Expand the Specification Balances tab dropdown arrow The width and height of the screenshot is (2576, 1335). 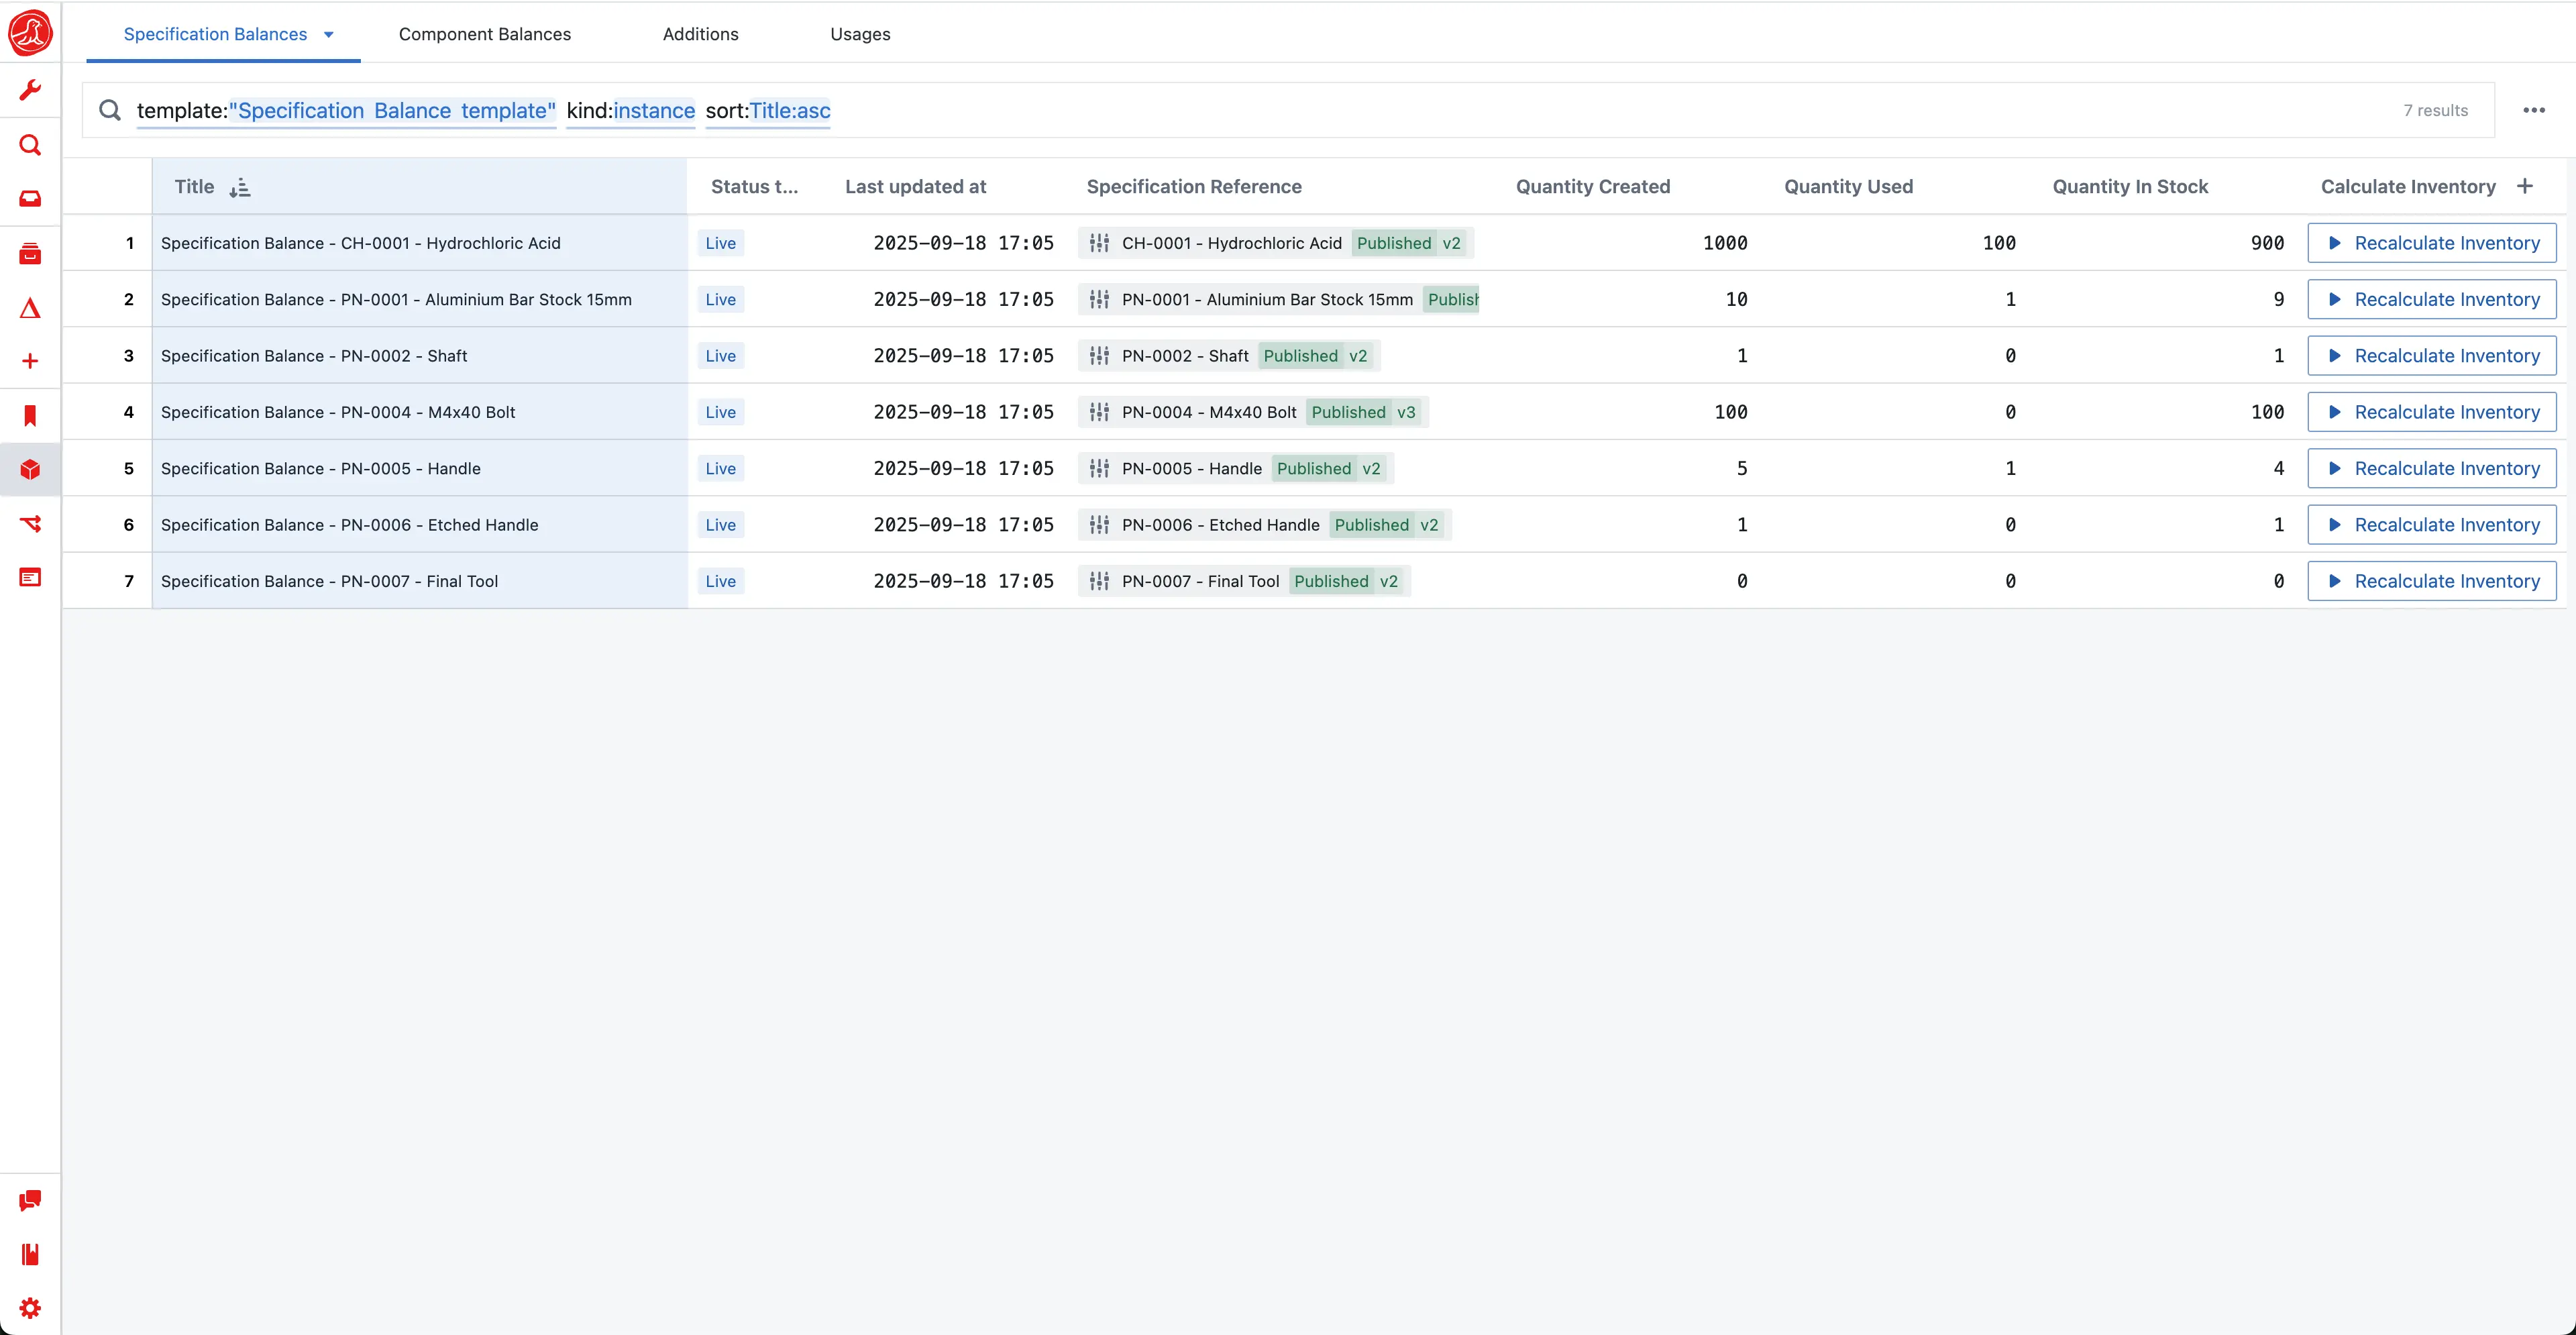(328, 35)
